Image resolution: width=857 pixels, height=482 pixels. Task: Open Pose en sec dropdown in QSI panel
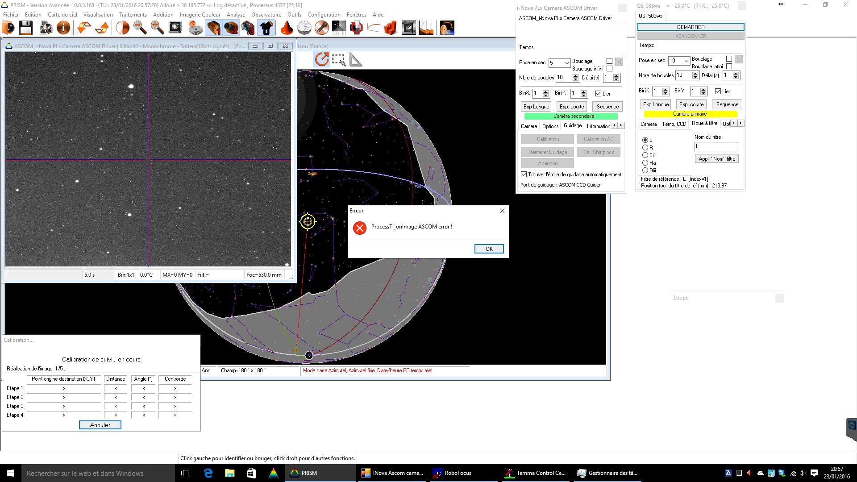pyautogui.click(x=686, y=61)
